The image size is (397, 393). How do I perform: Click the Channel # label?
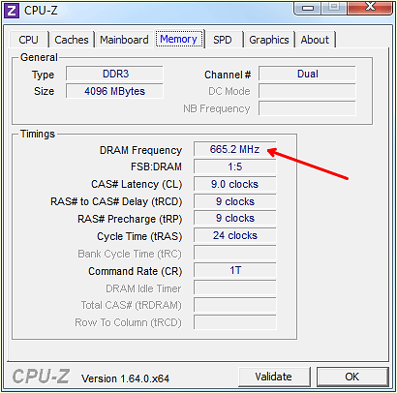tap(228, 75)
